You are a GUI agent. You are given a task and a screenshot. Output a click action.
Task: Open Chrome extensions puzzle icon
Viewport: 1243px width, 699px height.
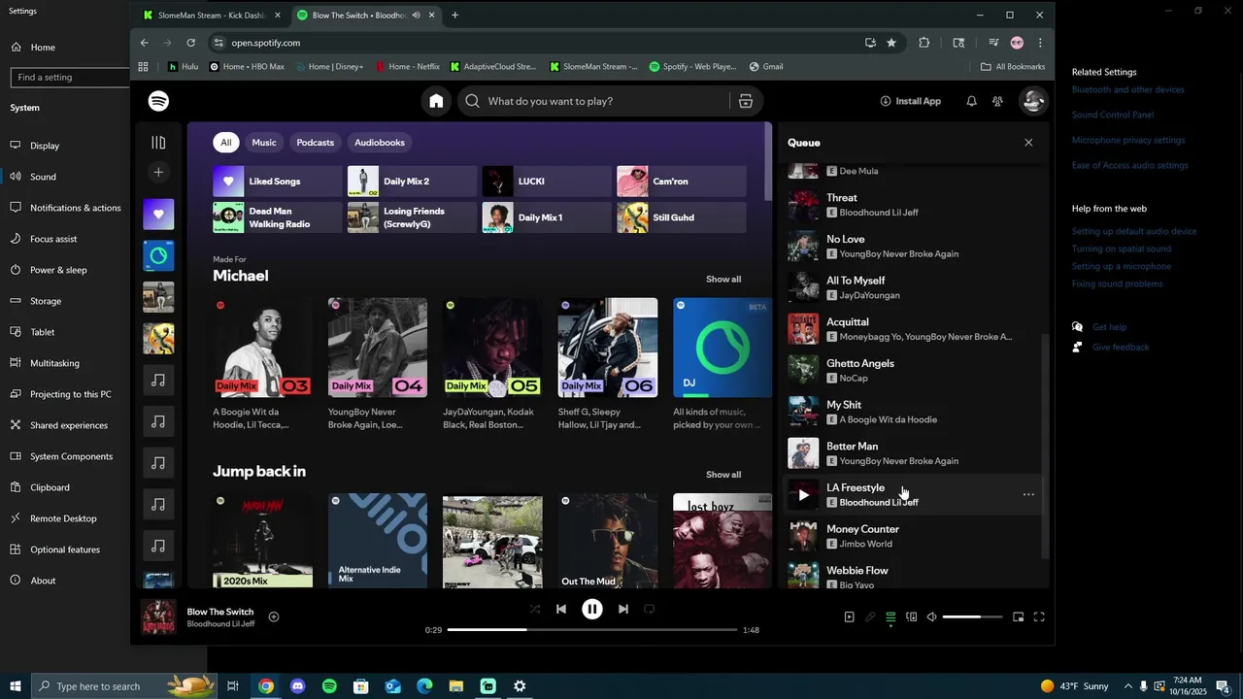click(924, 43)
